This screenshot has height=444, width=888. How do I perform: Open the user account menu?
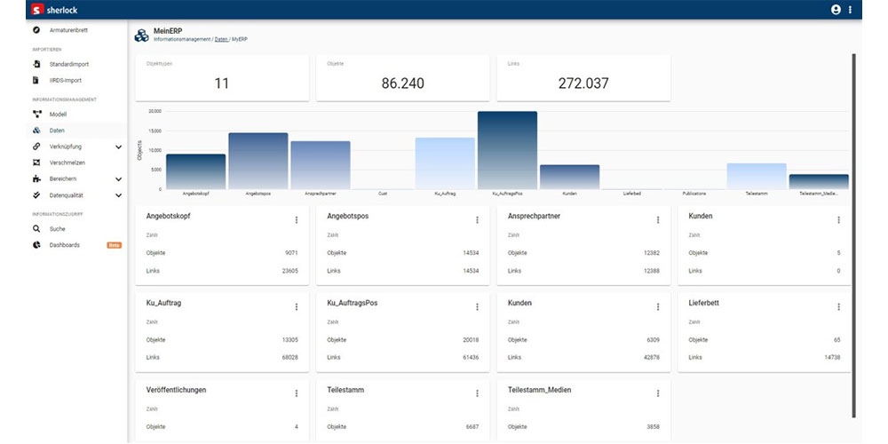[x=836, y=10]
